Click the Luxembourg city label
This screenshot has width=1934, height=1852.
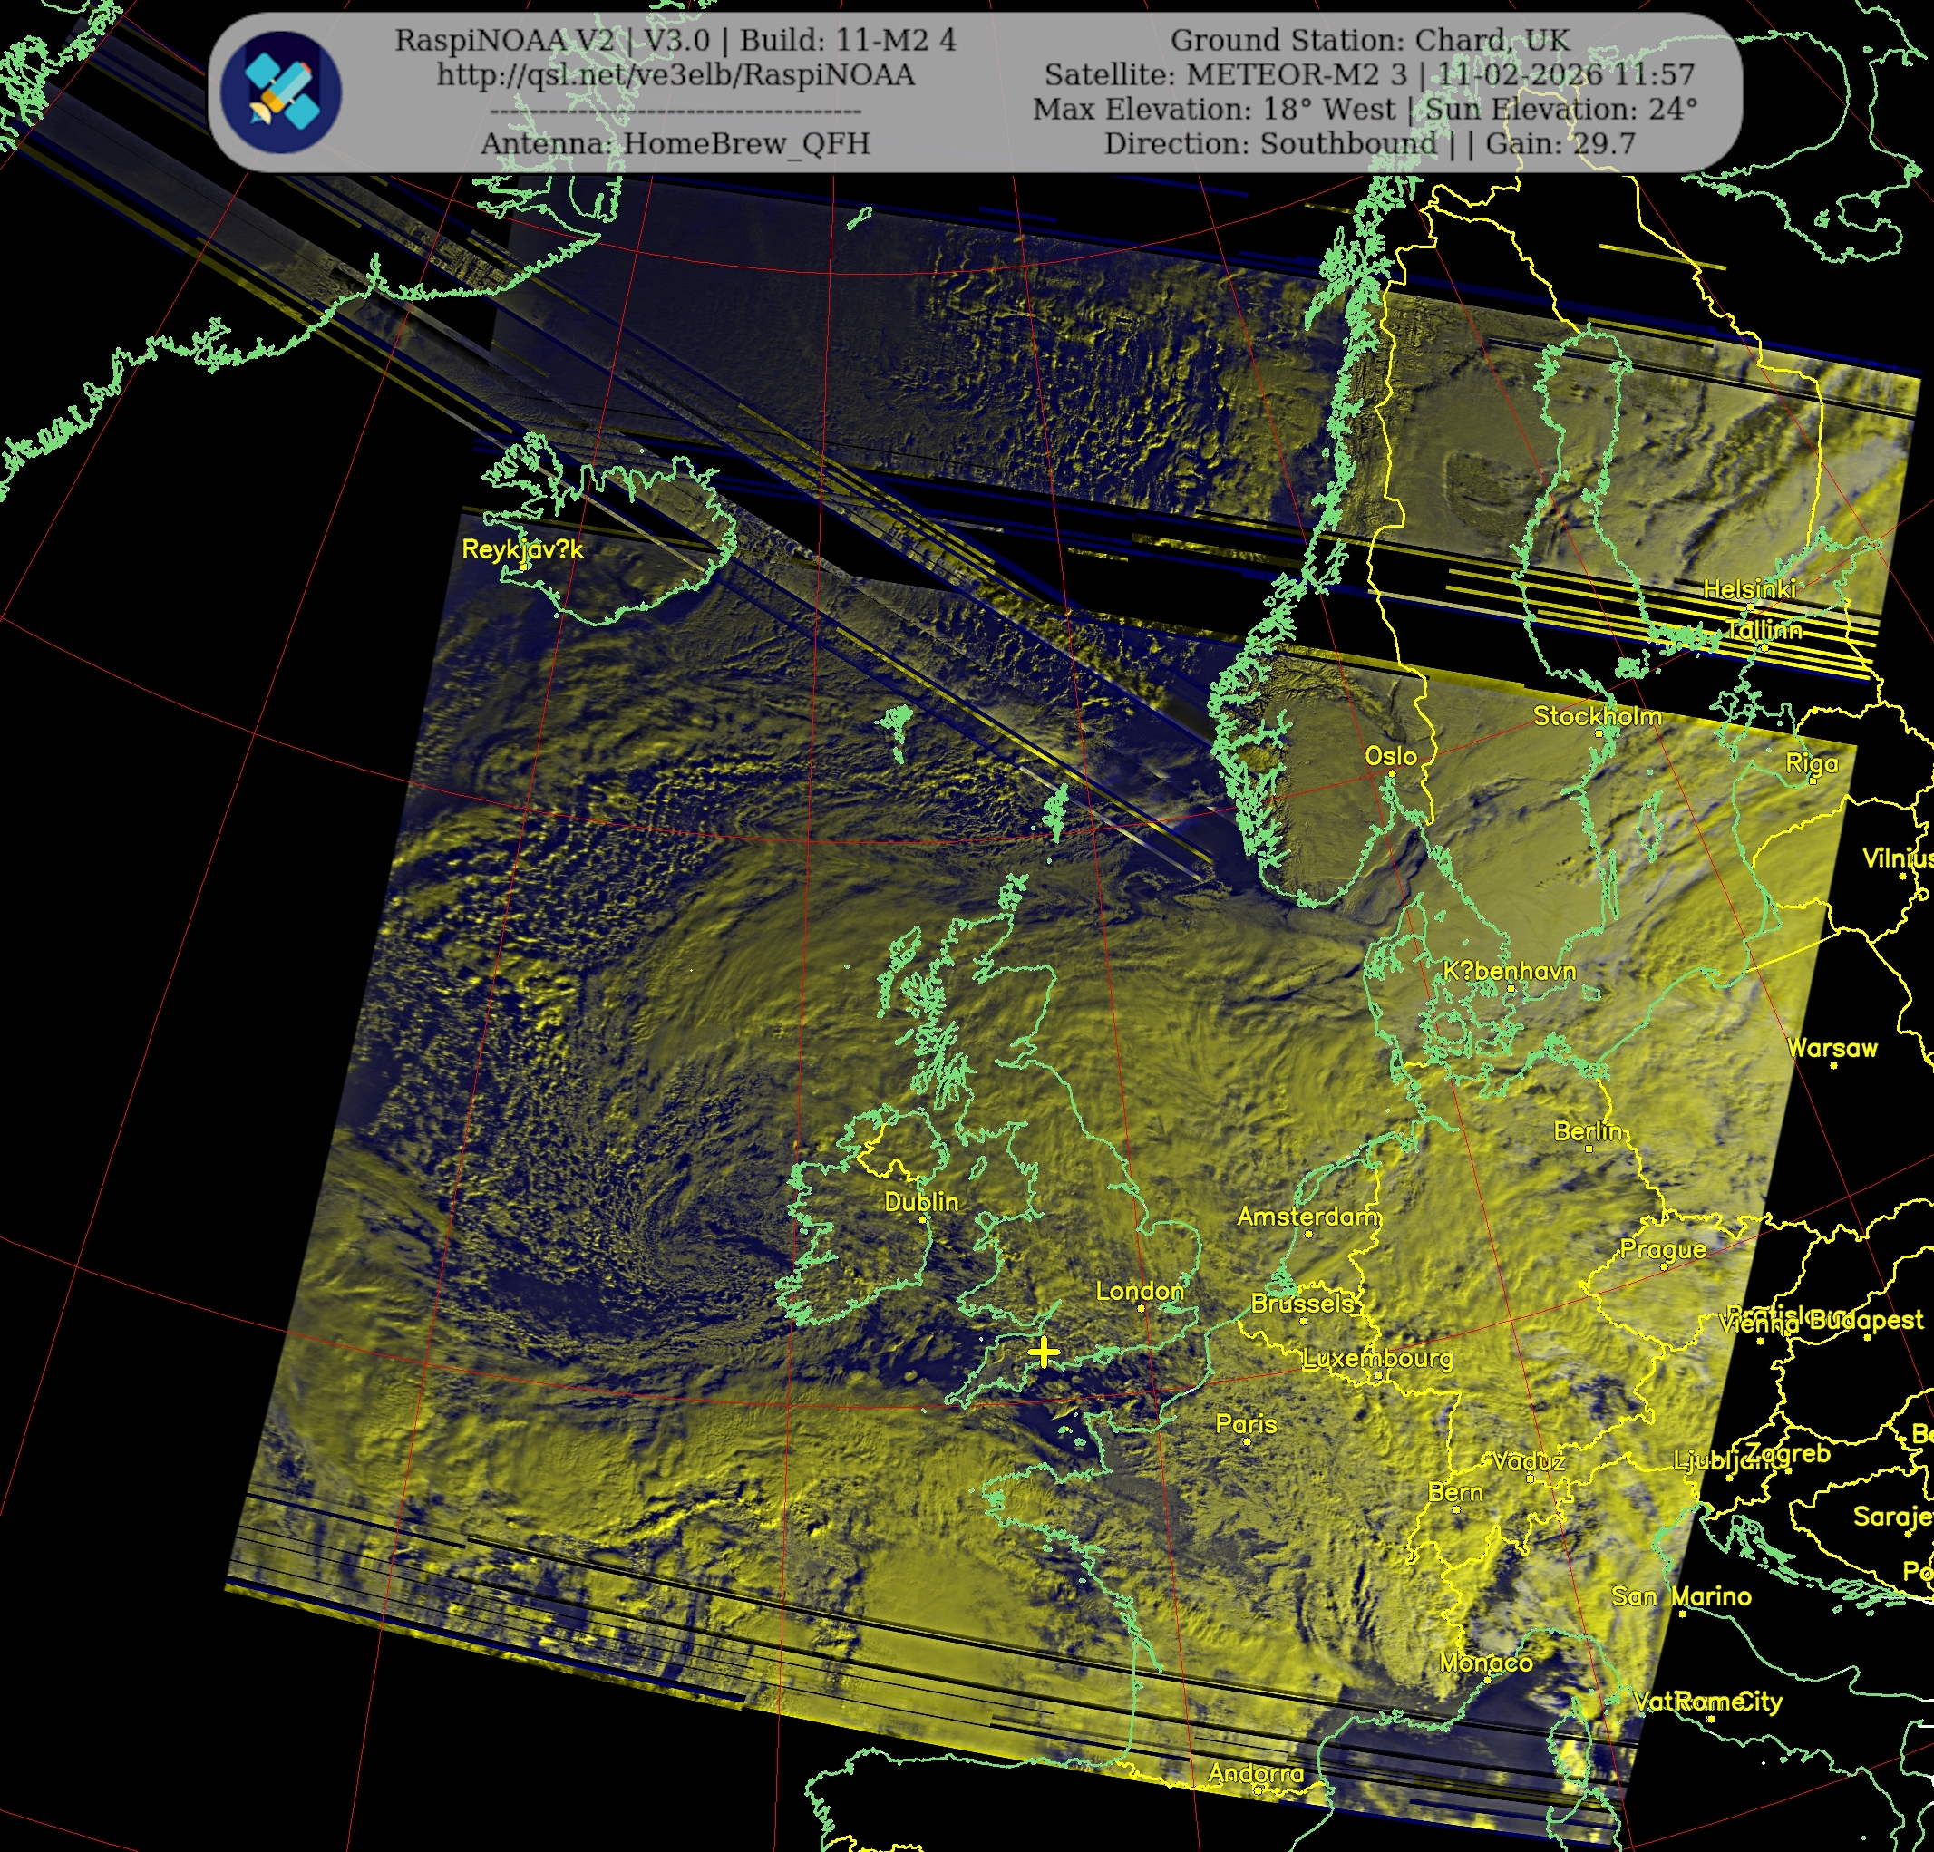pyautogui.click(x=1377, y=1359)
